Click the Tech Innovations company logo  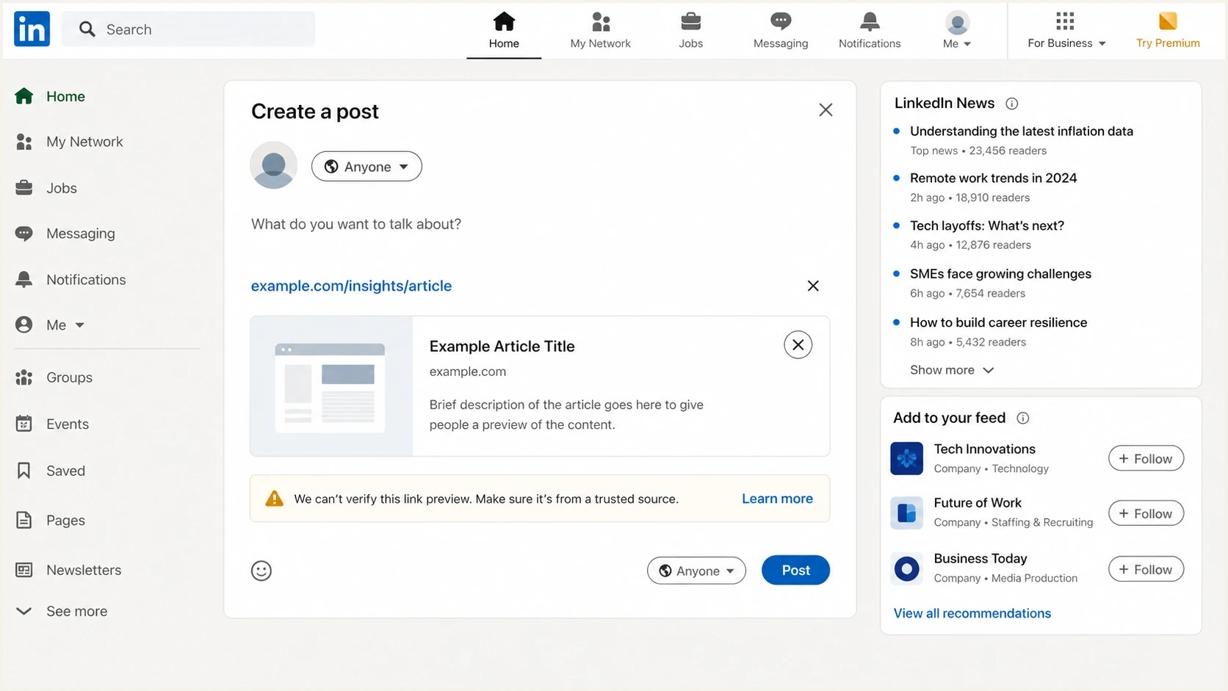point(907,458)
